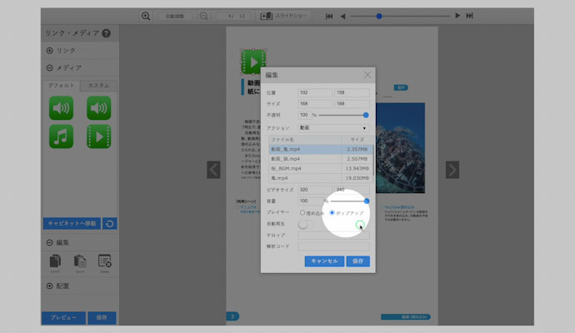Jump to last page icon

pyautogui.click(x=470, y=16)
